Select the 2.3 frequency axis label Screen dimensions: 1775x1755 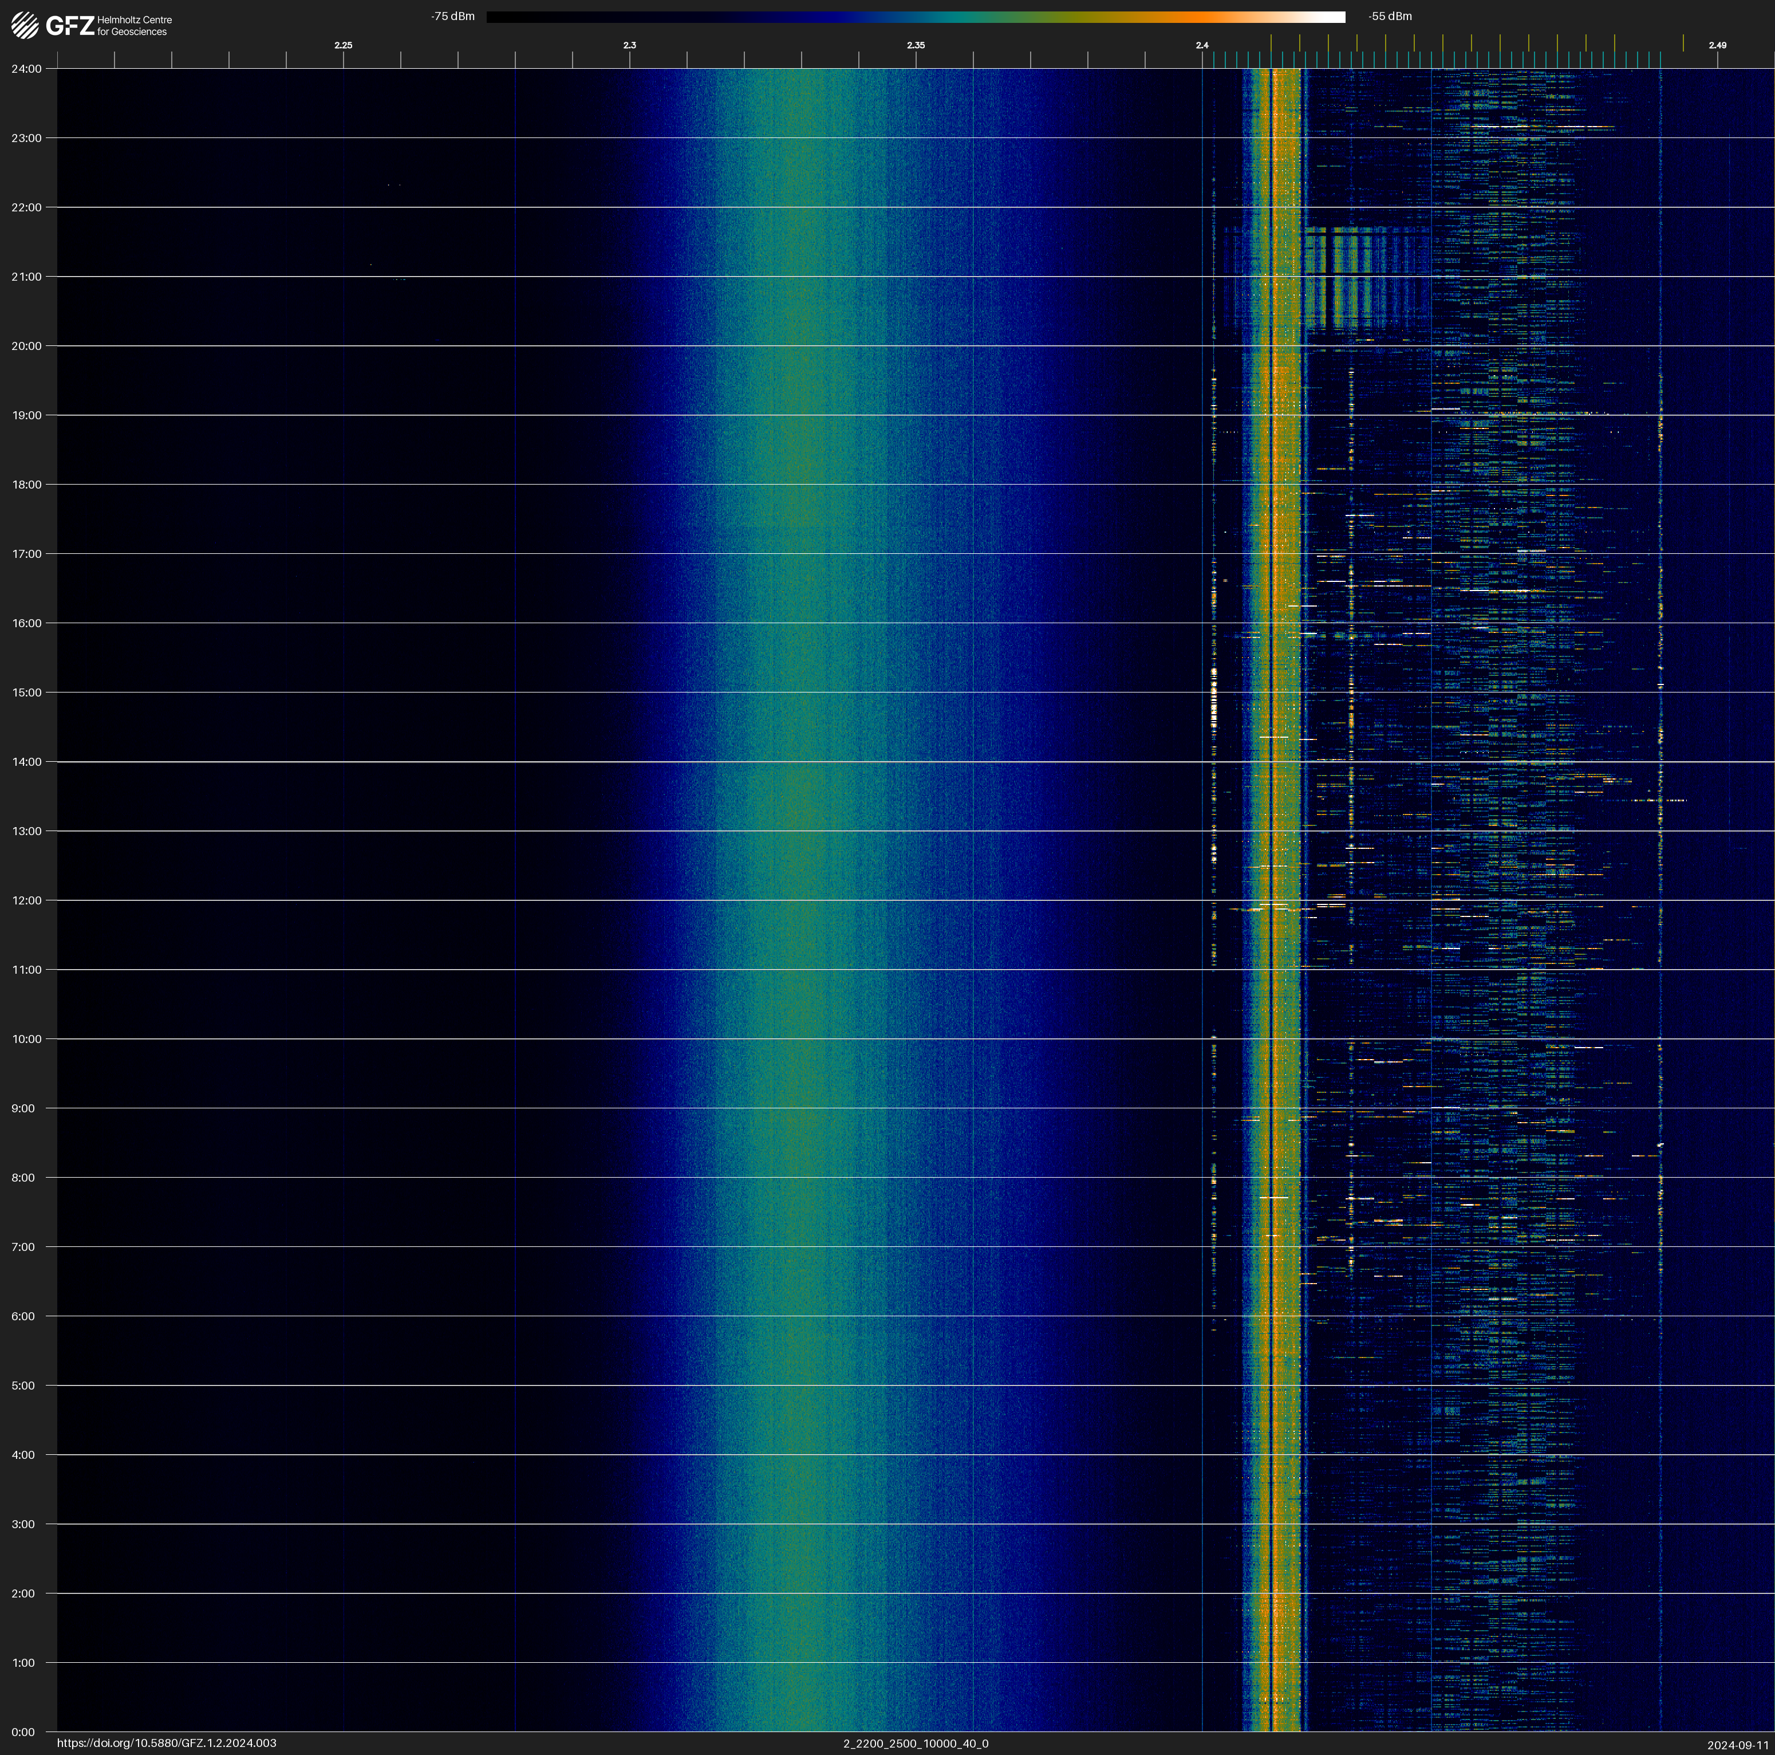pos(629,45)
